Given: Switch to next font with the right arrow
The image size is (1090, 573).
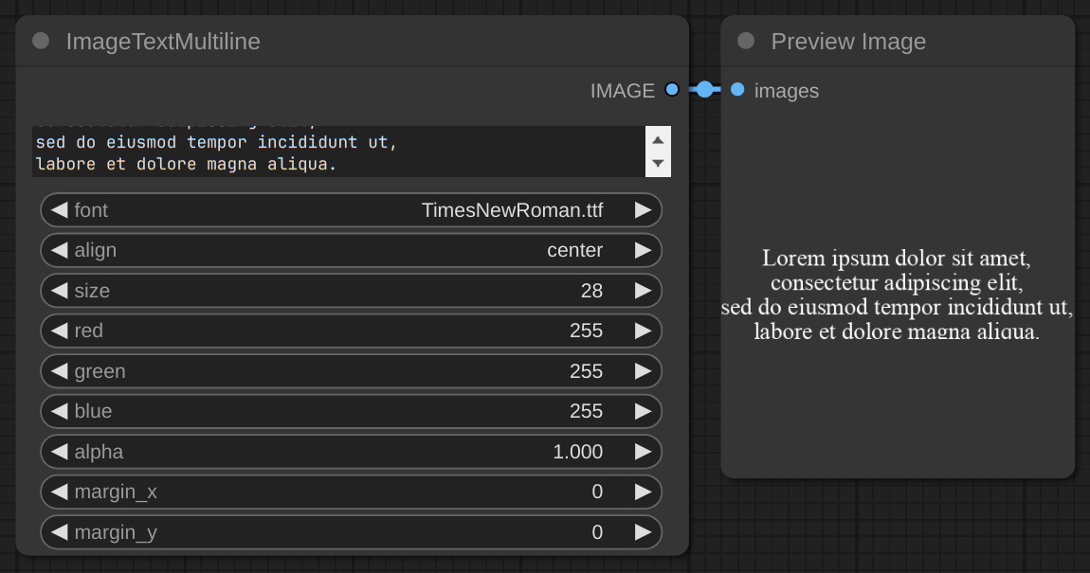Looking at the screenshot, I should 643,210.
